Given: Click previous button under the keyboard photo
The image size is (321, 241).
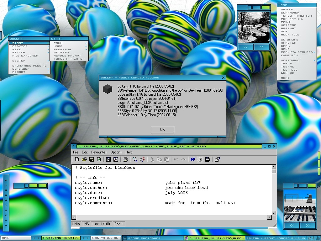Looking at the screenshot, I should pyautogui.click(x=292, y=225).
